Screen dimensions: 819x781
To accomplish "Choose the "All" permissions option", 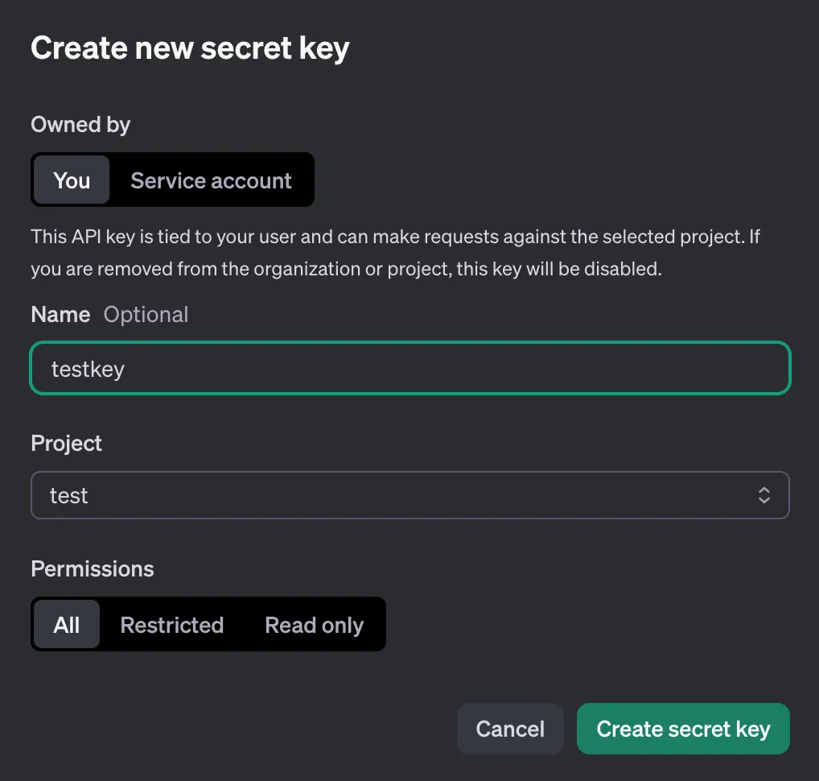I will pos(67,625).
